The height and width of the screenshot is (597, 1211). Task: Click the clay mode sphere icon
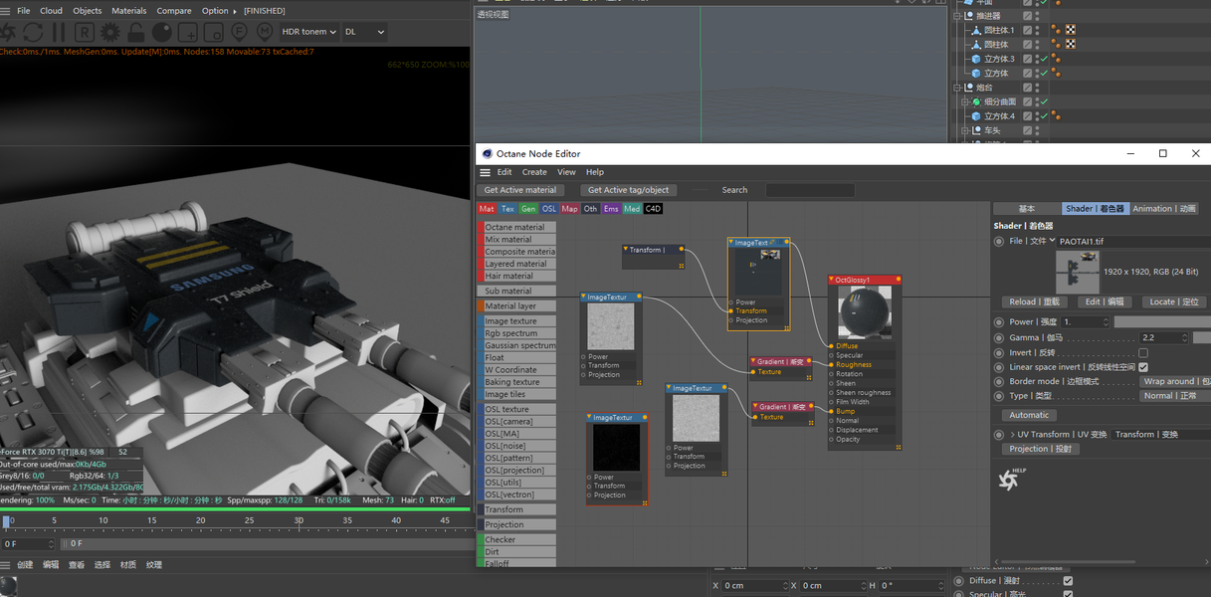pyautogui.click(x=161, y=32)
